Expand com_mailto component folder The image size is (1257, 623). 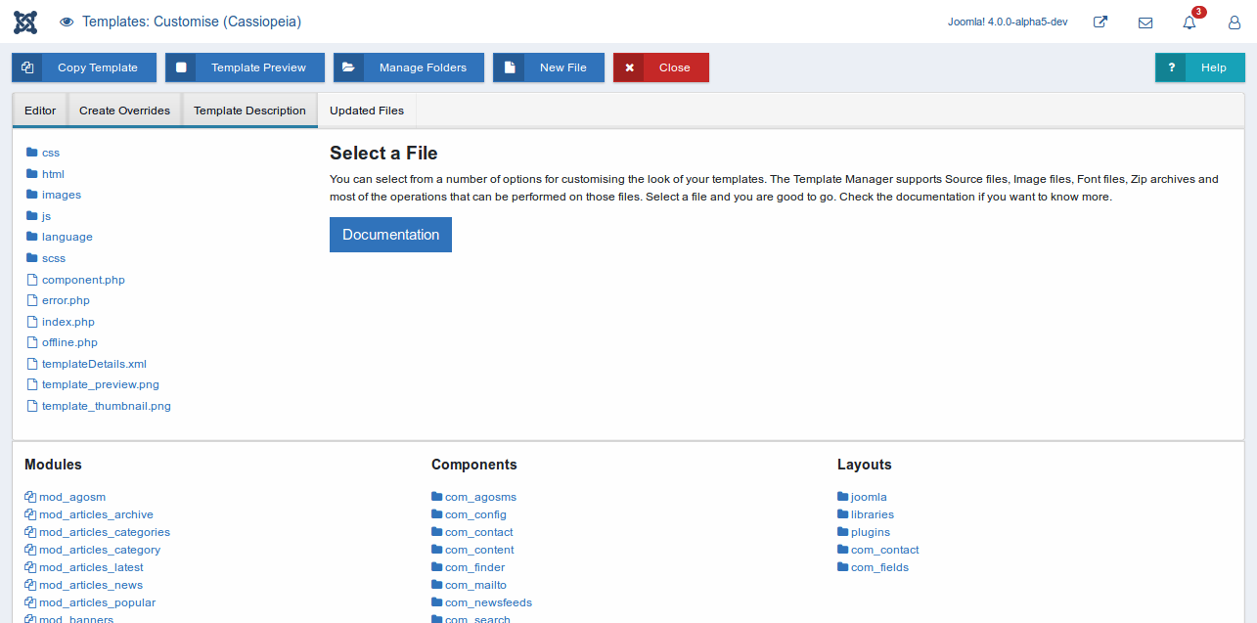point(475,585)
